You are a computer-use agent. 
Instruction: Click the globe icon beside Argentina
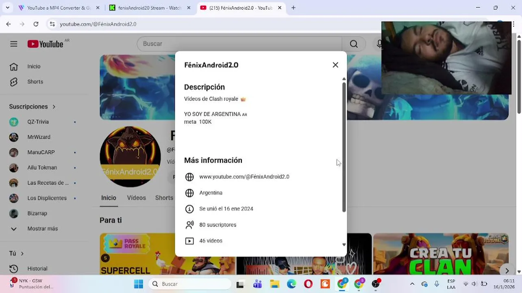point(189,193)
